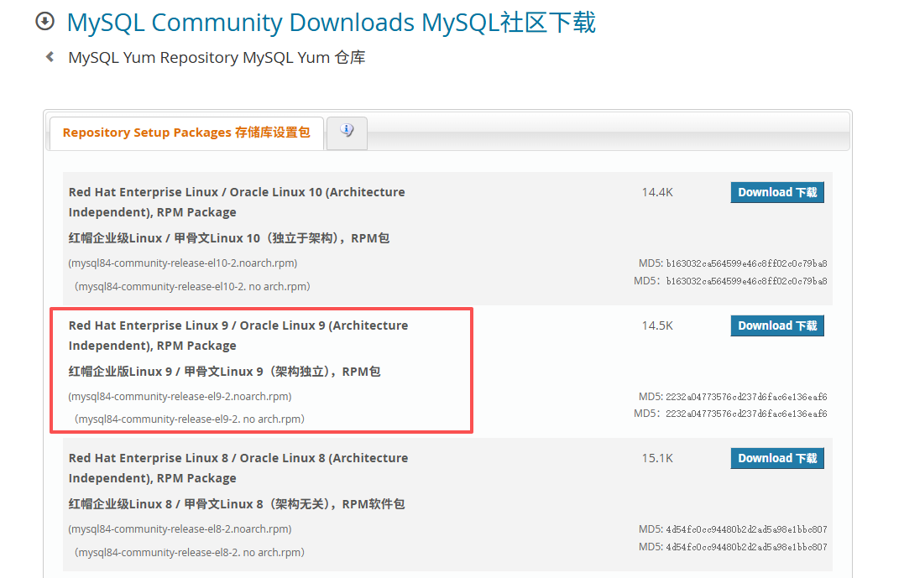Click the 14.5K file size
Image resolution: width=904 pixels, height=578 pixels.
[657, 325]
